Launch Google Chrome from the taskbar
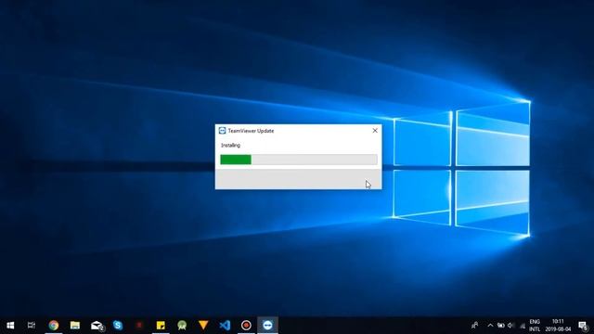The image size is (594, 334). pyautogui.click(x=54, y=326)
